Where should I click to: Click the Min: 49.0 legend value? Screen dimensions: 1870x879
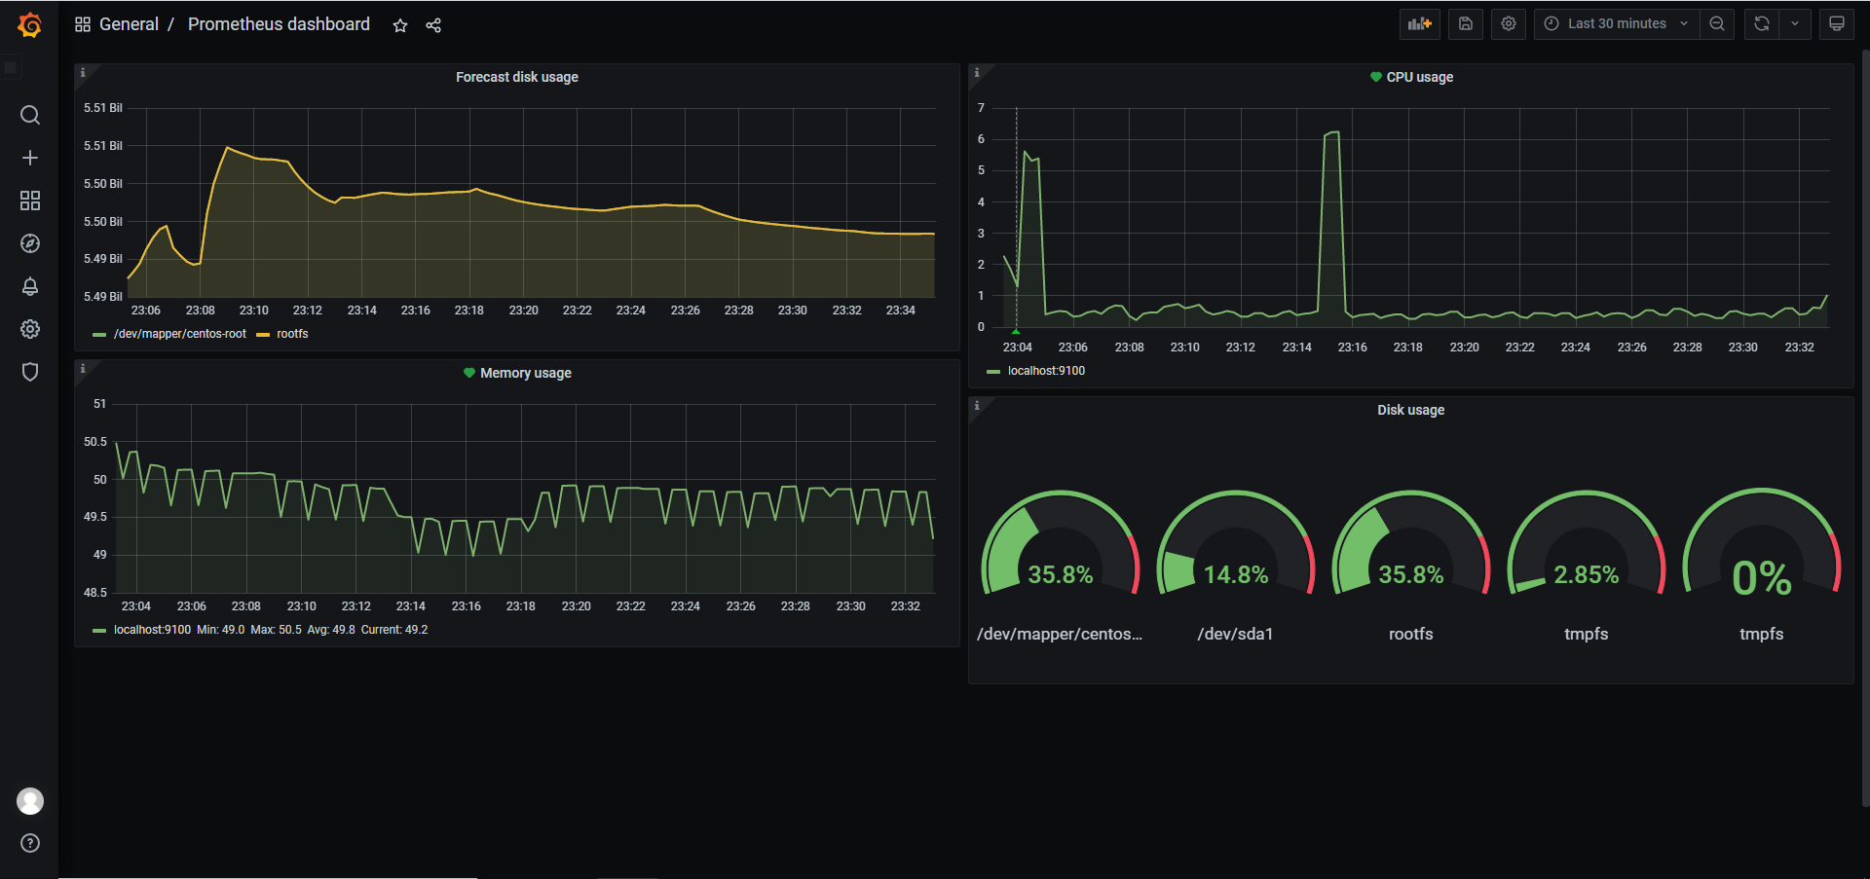point(220,630)
